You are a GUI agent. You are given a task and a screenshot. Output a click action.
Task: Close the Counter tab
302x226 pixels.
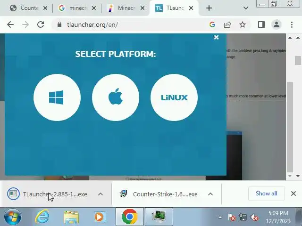coord(45,8)
